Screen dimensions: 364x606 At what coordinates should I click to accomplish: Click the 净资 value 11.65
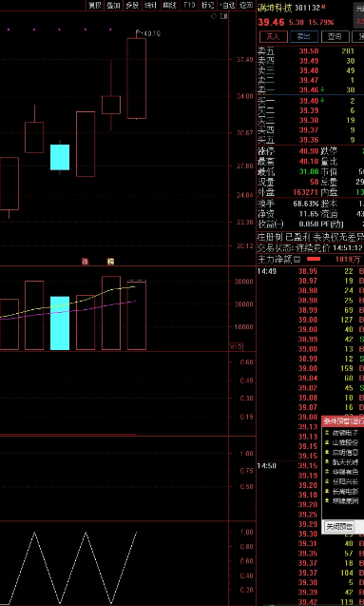click(309, 213)
